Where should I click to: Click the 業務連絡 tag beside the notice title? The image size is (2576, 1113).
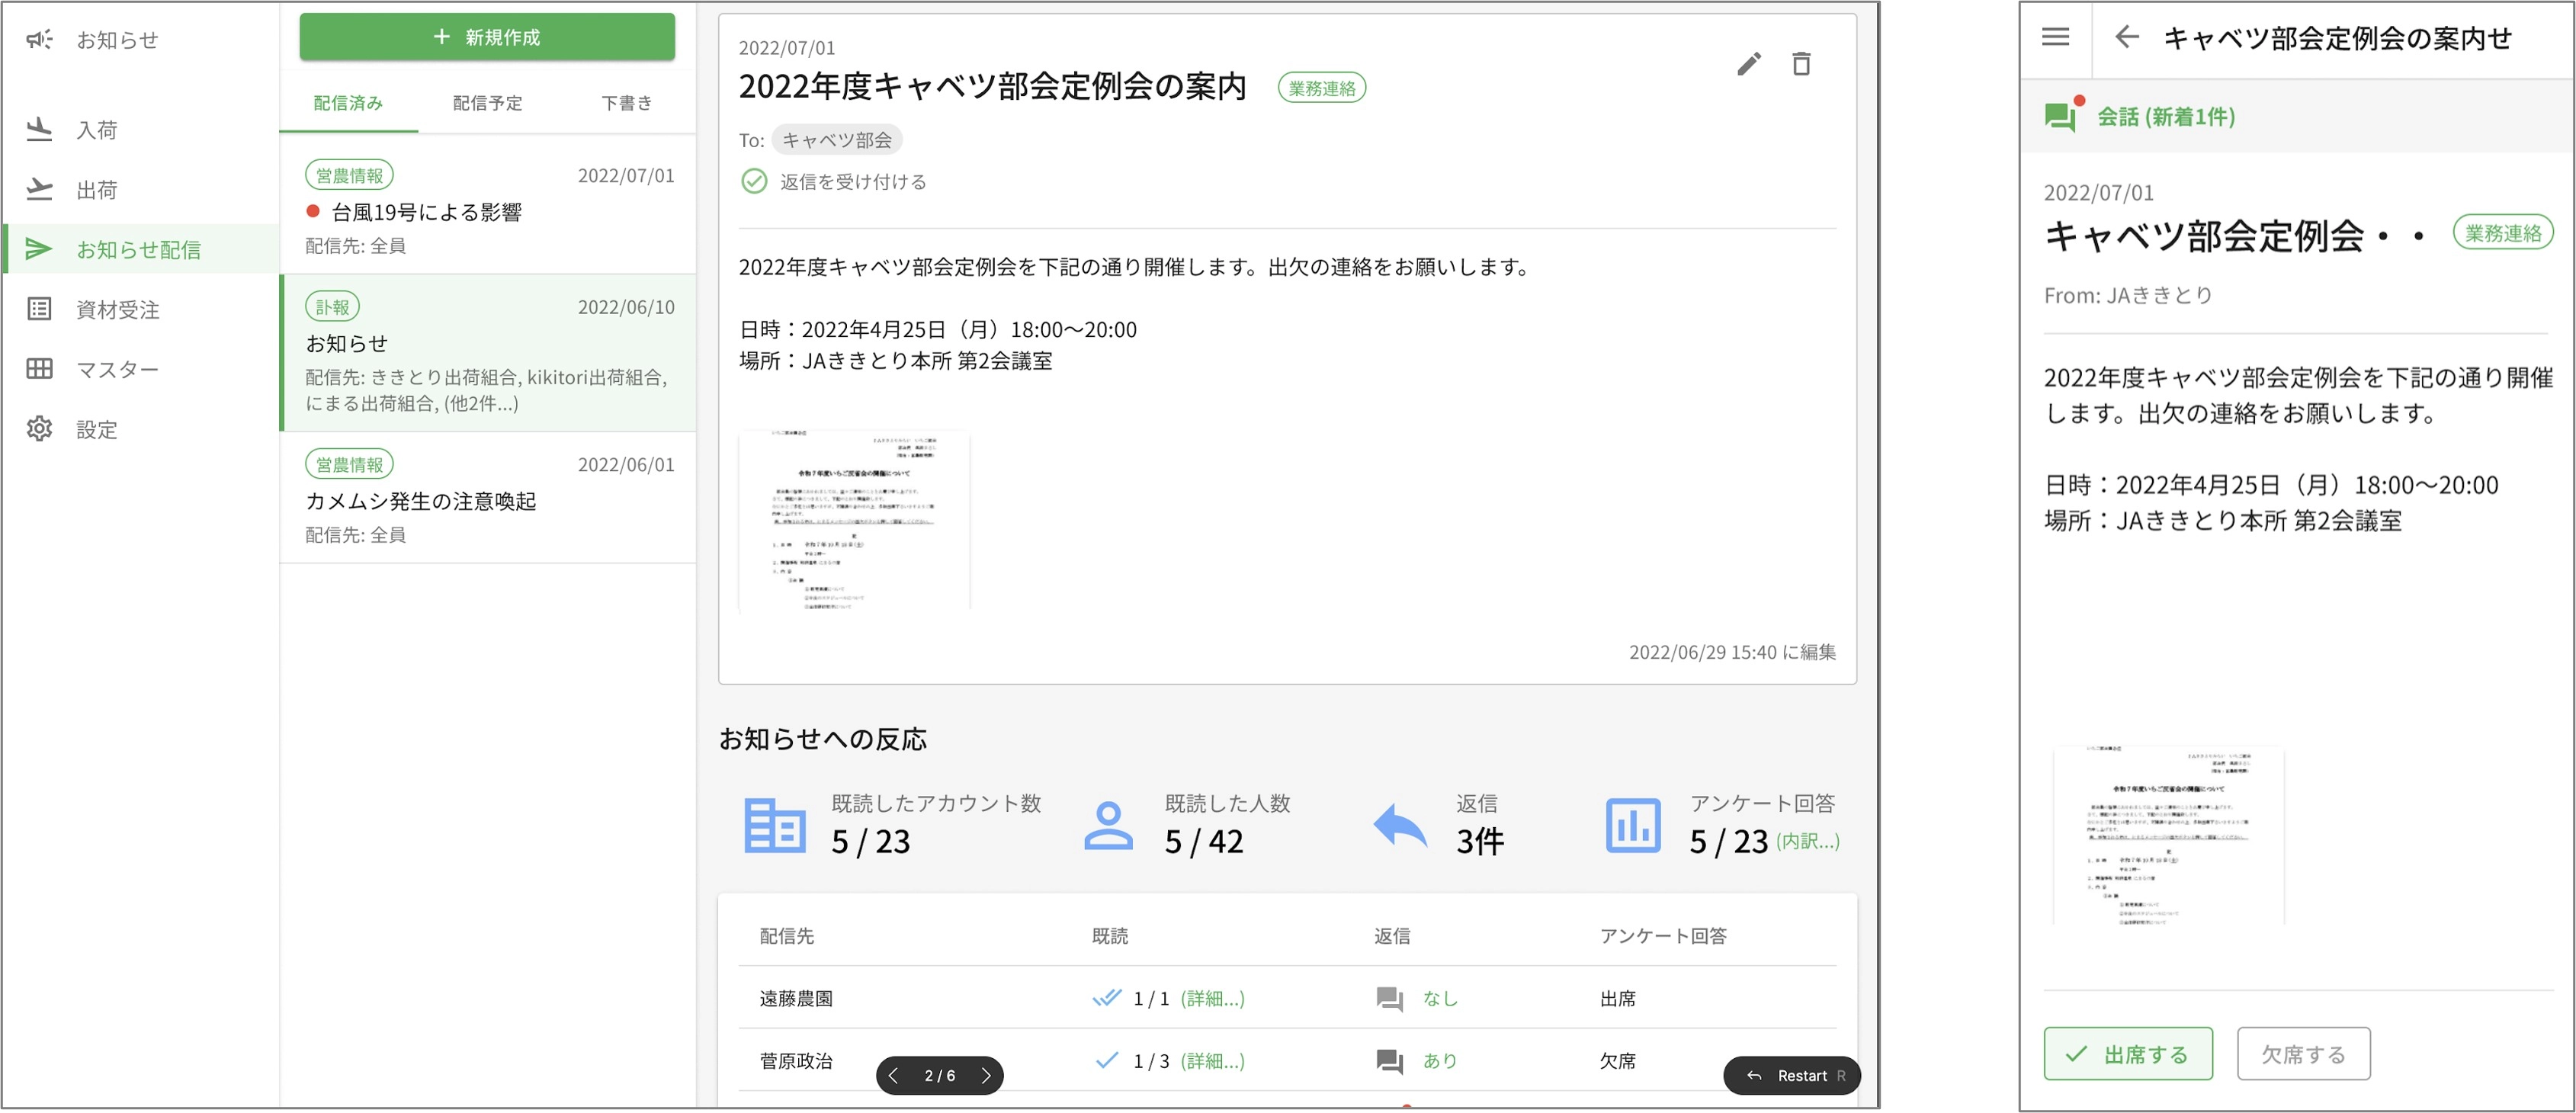[x=1321, y=88]
